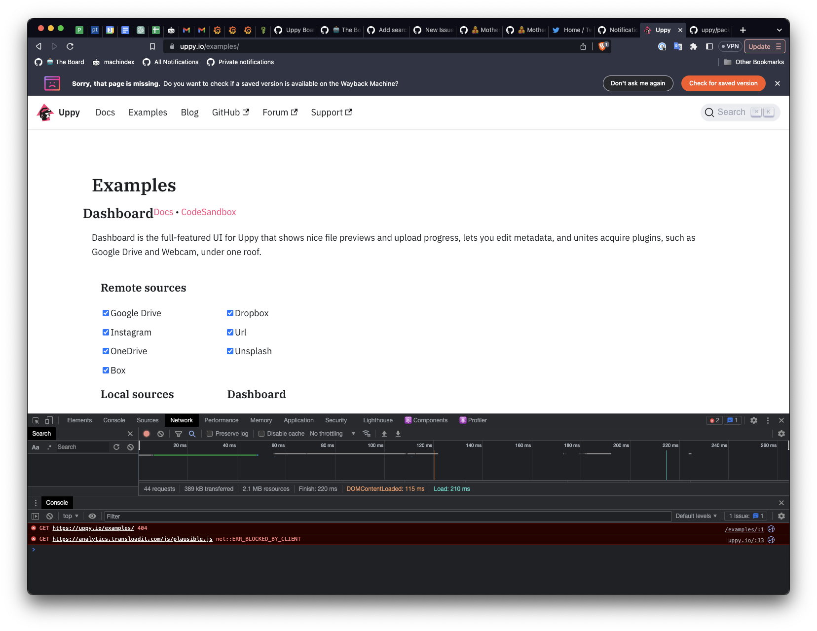
Task: Open the Blog menu item on Uppy site
Action: point(189,112)
